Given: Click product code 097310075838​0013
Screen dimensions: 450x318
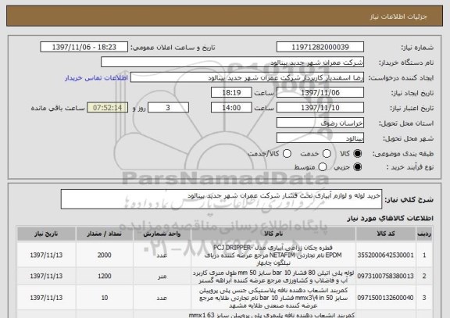Looking at the screenshot, I should pyautogui.click(x=385, y=276).
